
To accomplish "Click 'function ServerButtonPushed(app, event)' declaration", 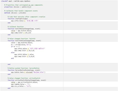I will [x=24, y=70].
